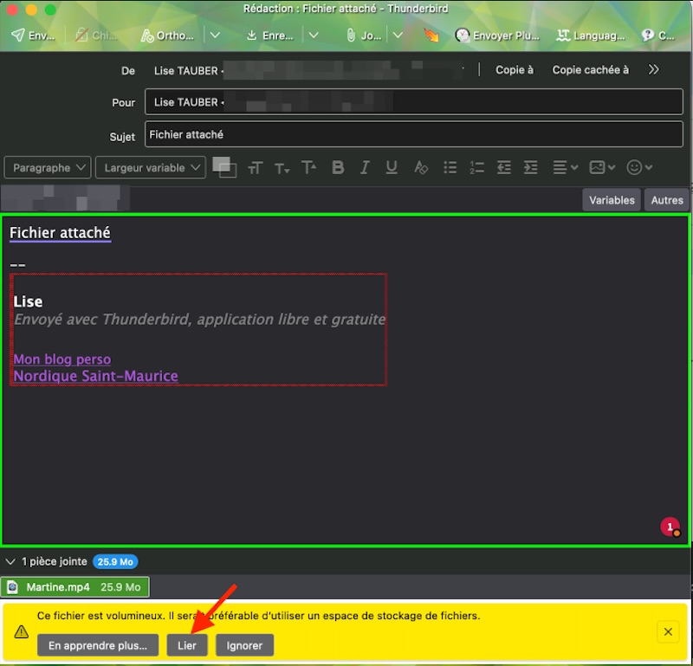Toggle italic text formatting
This screenshot has width=693, height=666.
coord(365,167)
